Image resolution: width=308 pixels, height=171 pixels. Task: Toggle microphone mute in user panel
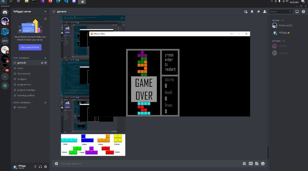coord(35,167)
